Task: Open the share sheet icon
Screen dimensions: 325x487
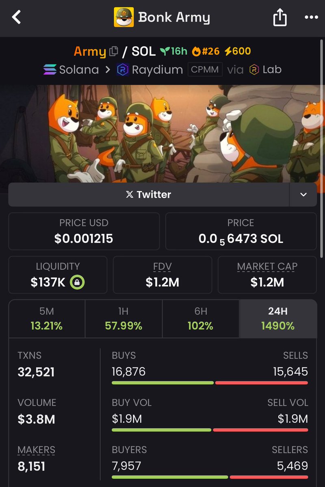Action: (x=279, y=17)
